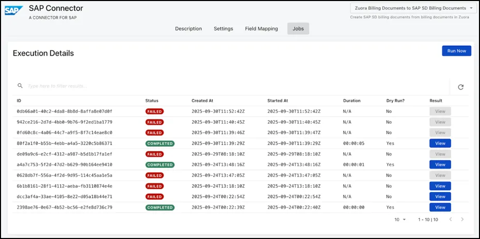View result for job 2398ae76-0e67-4b52

point(440,207)
